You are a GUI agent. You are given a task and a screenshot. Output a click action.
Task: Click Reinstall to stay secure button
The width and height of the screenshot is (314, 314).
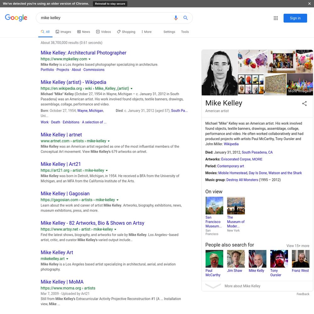point(110,3)
